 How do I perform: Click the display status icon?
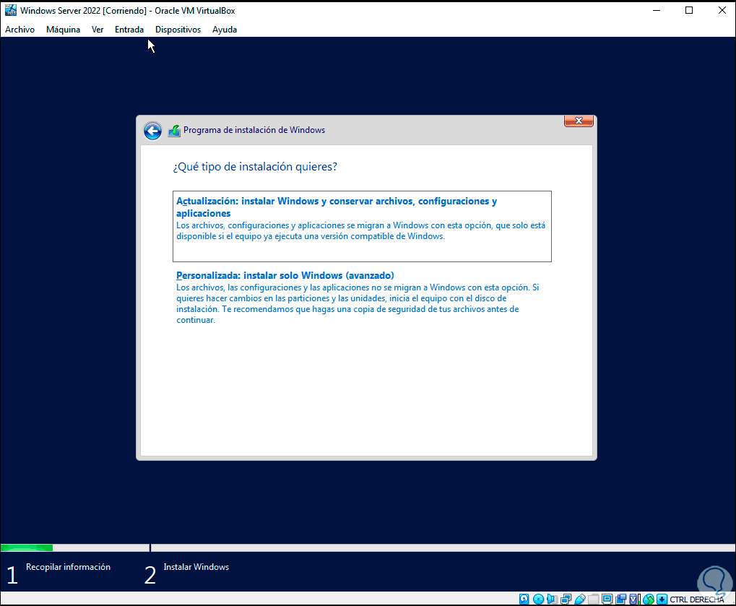coord(607,599)
